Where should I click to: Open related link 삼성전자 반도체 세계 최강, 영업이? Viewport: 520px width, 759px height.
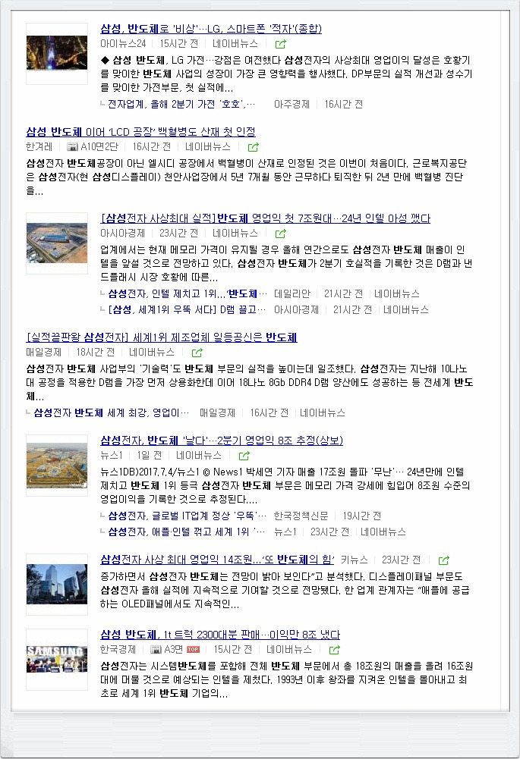(x=111, y=413)
